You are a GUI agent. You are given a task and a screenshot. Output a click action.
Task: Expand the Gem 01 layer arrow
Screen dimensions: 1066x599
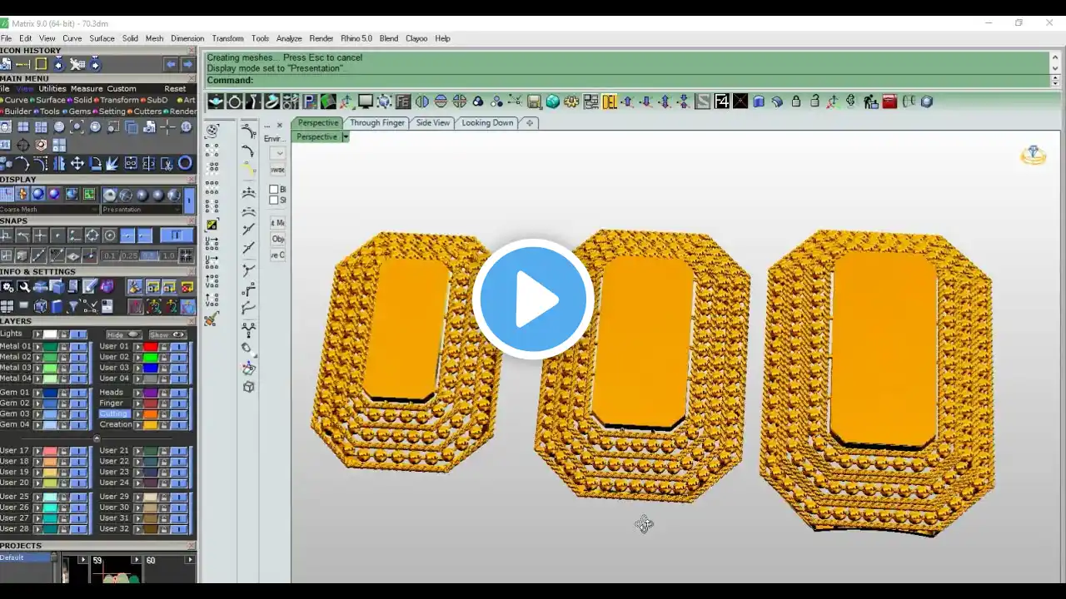tap(37, 393)
